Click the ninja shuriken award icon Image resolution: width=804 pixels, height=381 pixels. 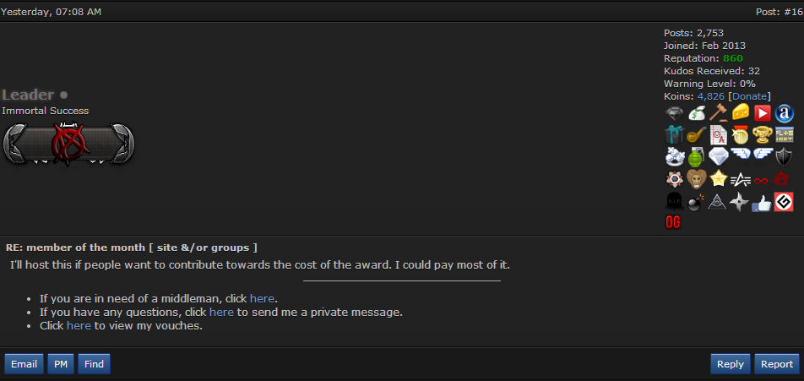(740, 201)
